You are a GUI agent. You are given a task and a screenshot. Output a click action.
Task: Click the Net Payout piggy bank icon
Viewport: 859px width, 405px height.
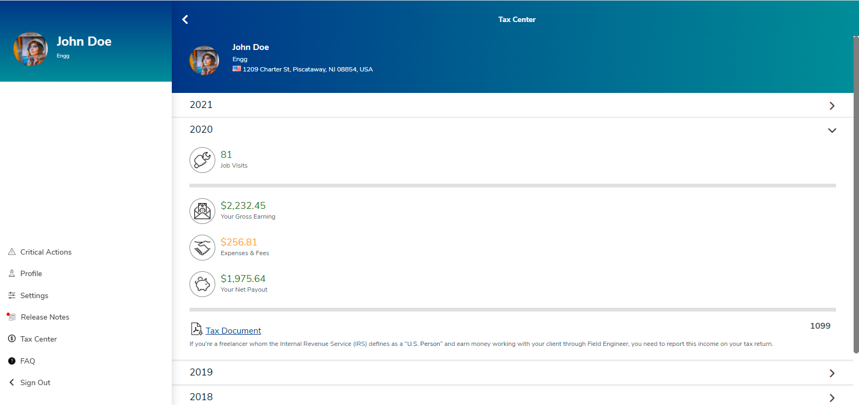[202, 284]
